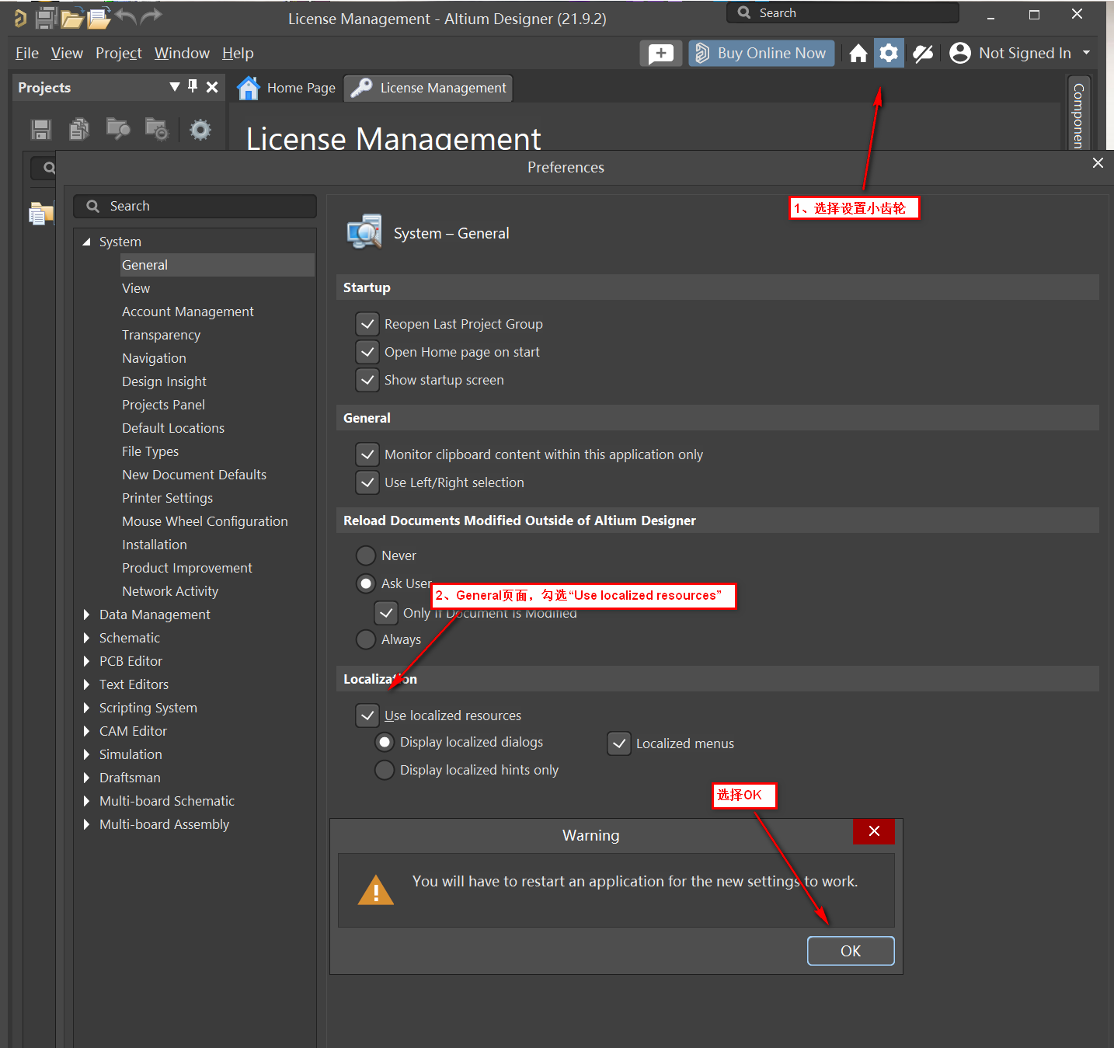Click the Save All icon in title bar
The image size is (1114, 1048).
[47, 18]
